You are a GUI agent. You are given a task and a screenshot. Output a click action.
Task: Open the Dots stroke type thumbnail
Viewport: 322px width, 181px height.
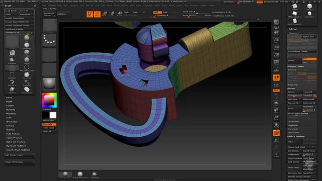[49, 40]
